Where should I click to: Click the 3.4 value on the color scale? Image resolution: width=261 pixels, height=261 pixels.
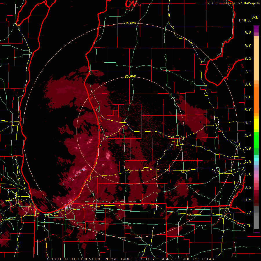pos(248,136)
